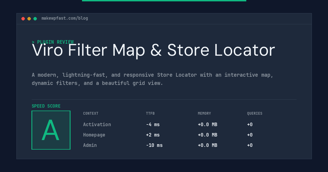Click the 'QUERIES' column header
328x172 pixels.
[x=255, y=114]
